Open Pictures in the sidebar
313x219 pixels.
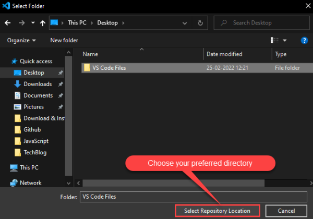coord(33,107)
